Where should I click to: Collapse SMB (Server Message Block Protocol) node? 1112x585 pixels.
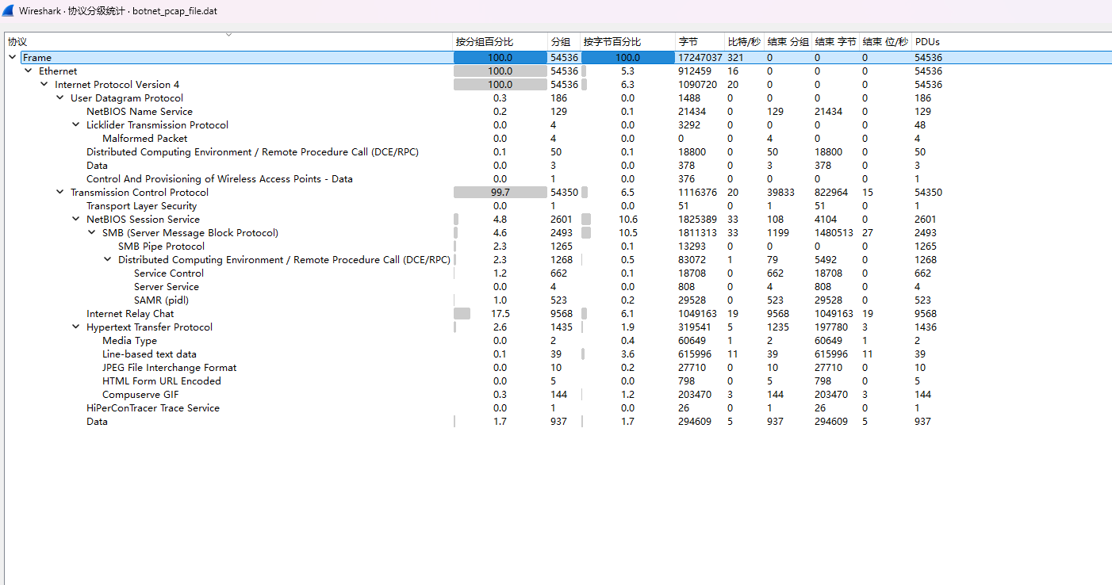point(92,233)
